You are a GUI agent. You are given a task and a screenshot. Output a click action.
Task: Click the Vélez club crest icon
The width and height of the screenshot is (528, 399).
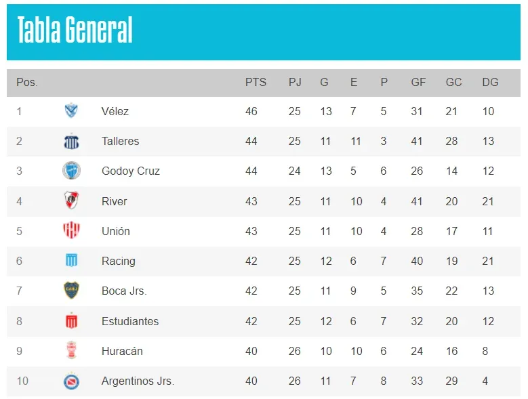(x=71, y=111)
